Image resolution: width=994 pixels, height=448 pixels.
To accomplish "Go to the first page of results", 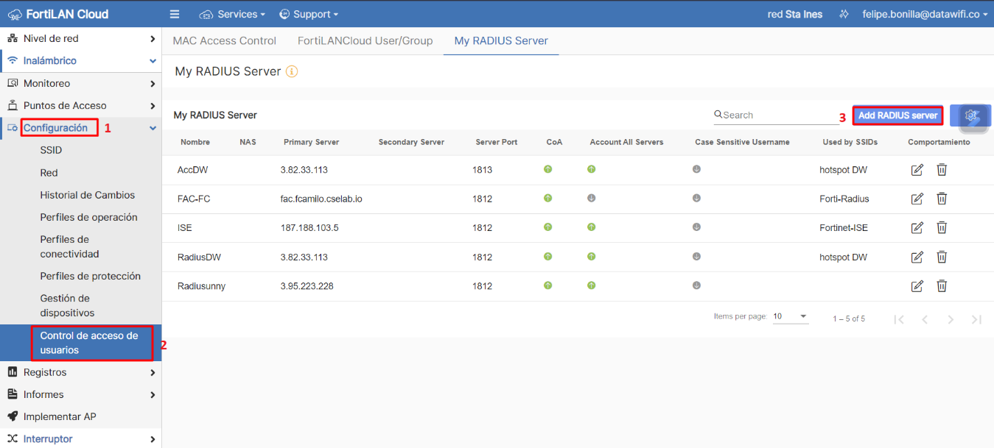I will 899,319.
